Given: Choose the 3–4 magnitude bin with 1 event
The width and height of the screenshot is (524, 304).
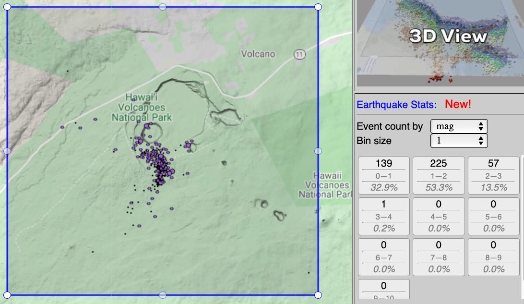Looking at the screenshot, I should click(384, 216).
